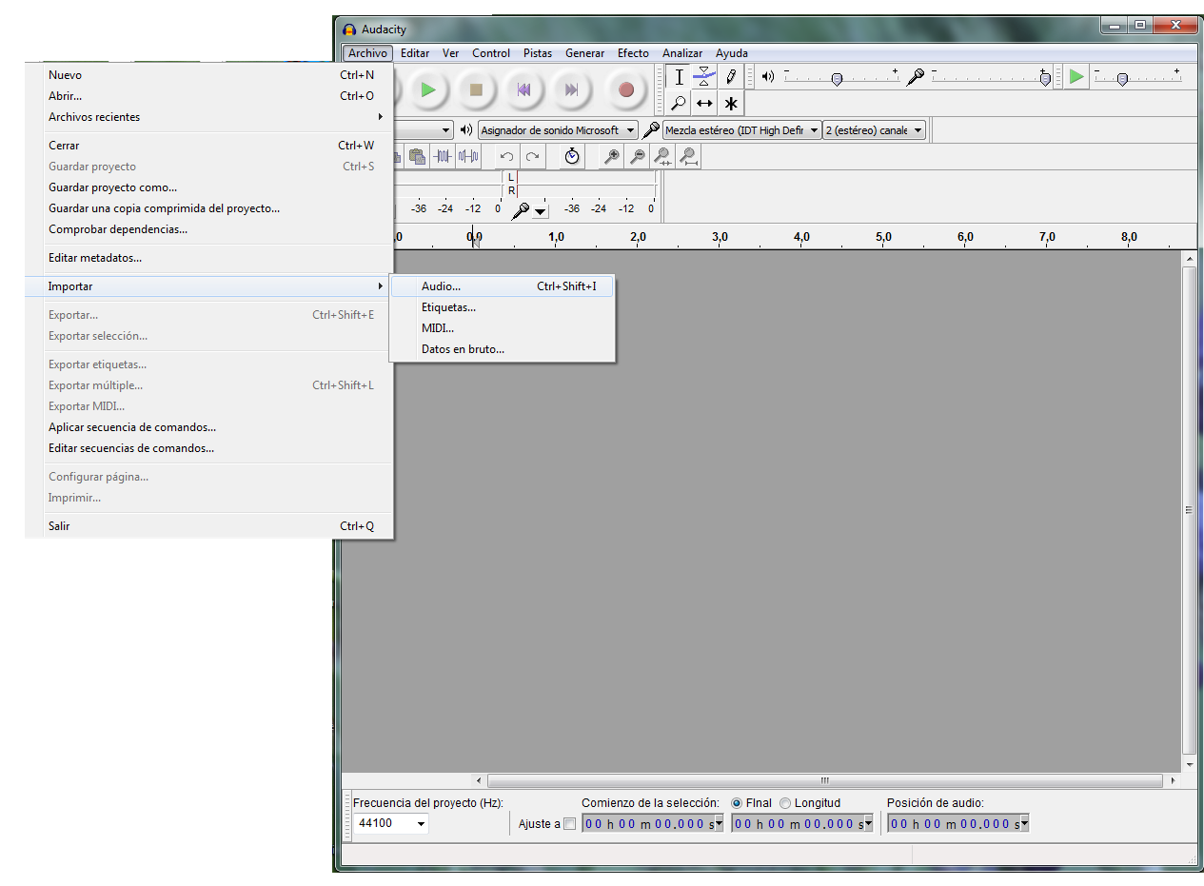Select 'Guardar proyecto como...' menu item
Screen dimensions: 1204x886
209,187
